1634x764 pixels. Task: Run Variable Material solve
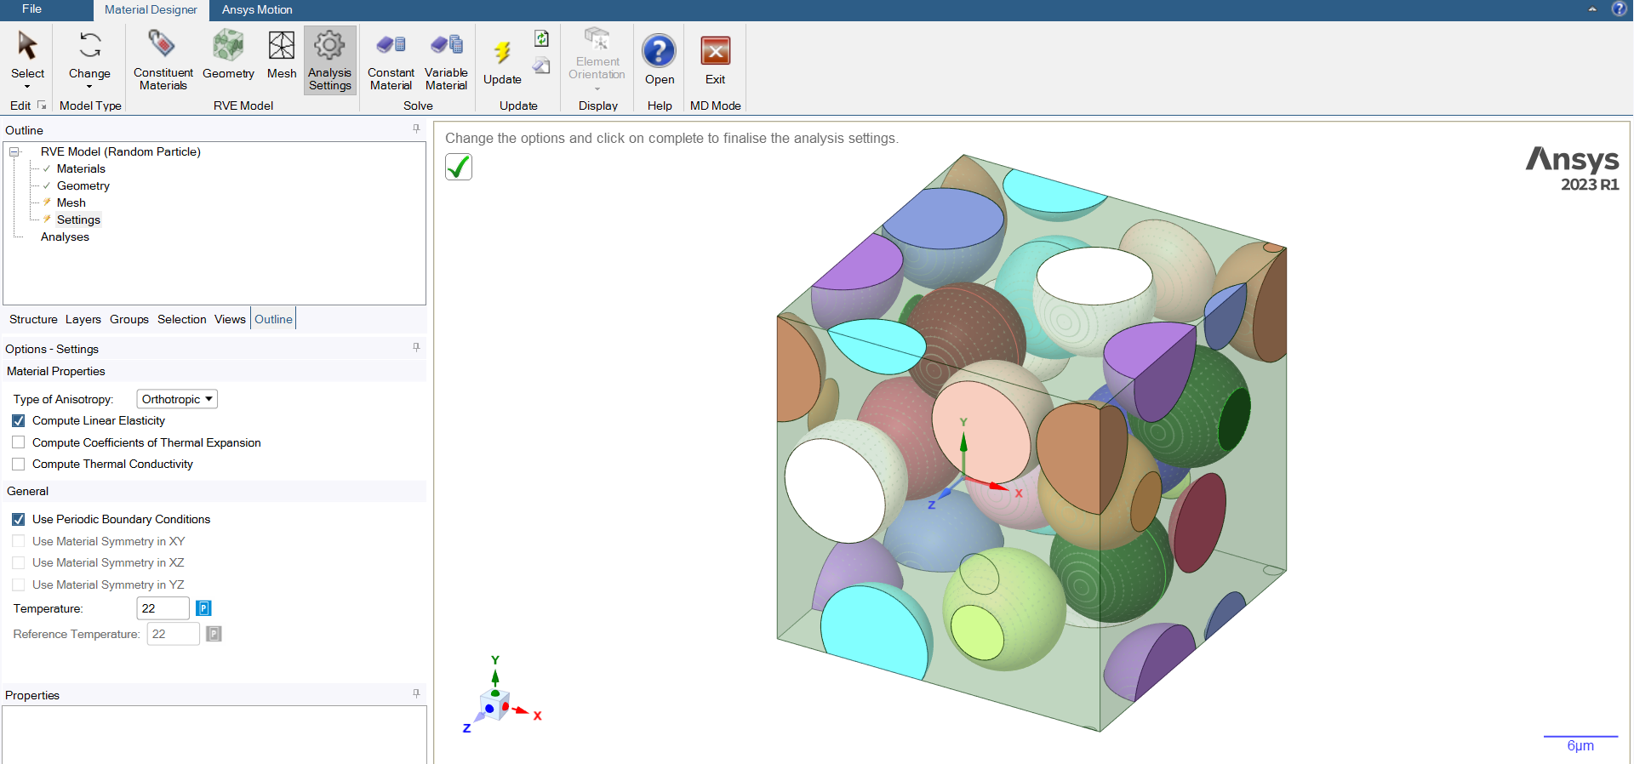pos(446,60)
